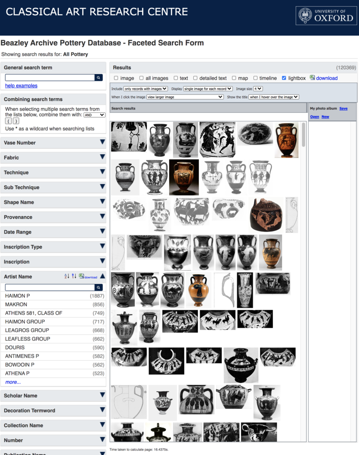Expand the Inscription facet
Screen dimensions: 359x455
pyautogui.click(x=102, y=261)
